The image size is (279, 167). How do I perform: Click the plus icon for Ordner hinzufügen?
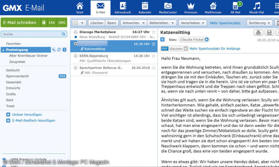[8, 114]
